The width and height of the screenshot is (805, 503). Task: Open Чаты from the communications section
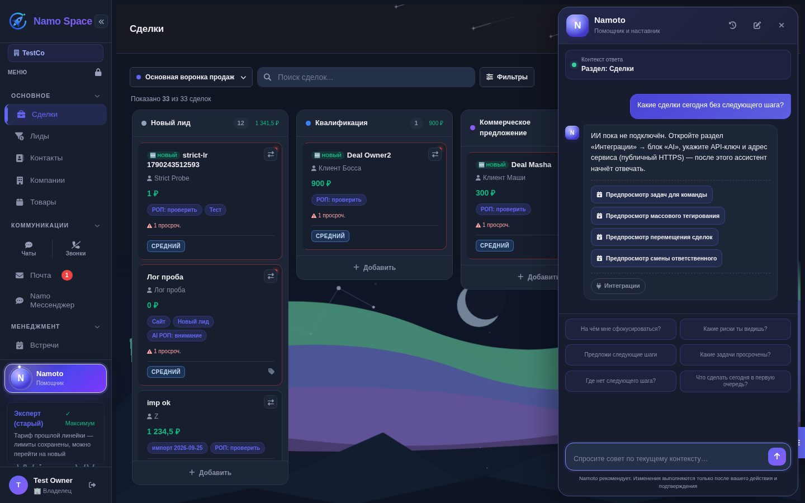(x=29, y=249)
